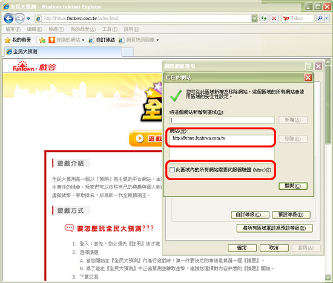Click the browser Forward arrow button

pyautogui.click(x=20, y=19)
